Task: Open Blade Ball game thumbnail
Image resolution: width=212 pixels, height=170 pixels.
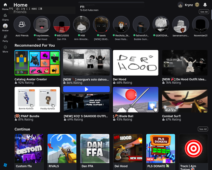Action: (x=136, y=99)
